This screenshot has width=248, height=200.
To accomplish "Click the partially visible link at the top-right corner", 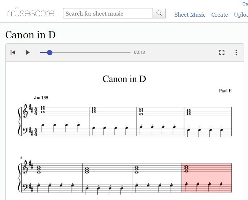I will tap(245, 4).
